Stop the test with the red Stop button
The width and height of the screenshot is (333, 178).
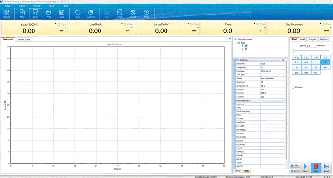click(316, 168)
